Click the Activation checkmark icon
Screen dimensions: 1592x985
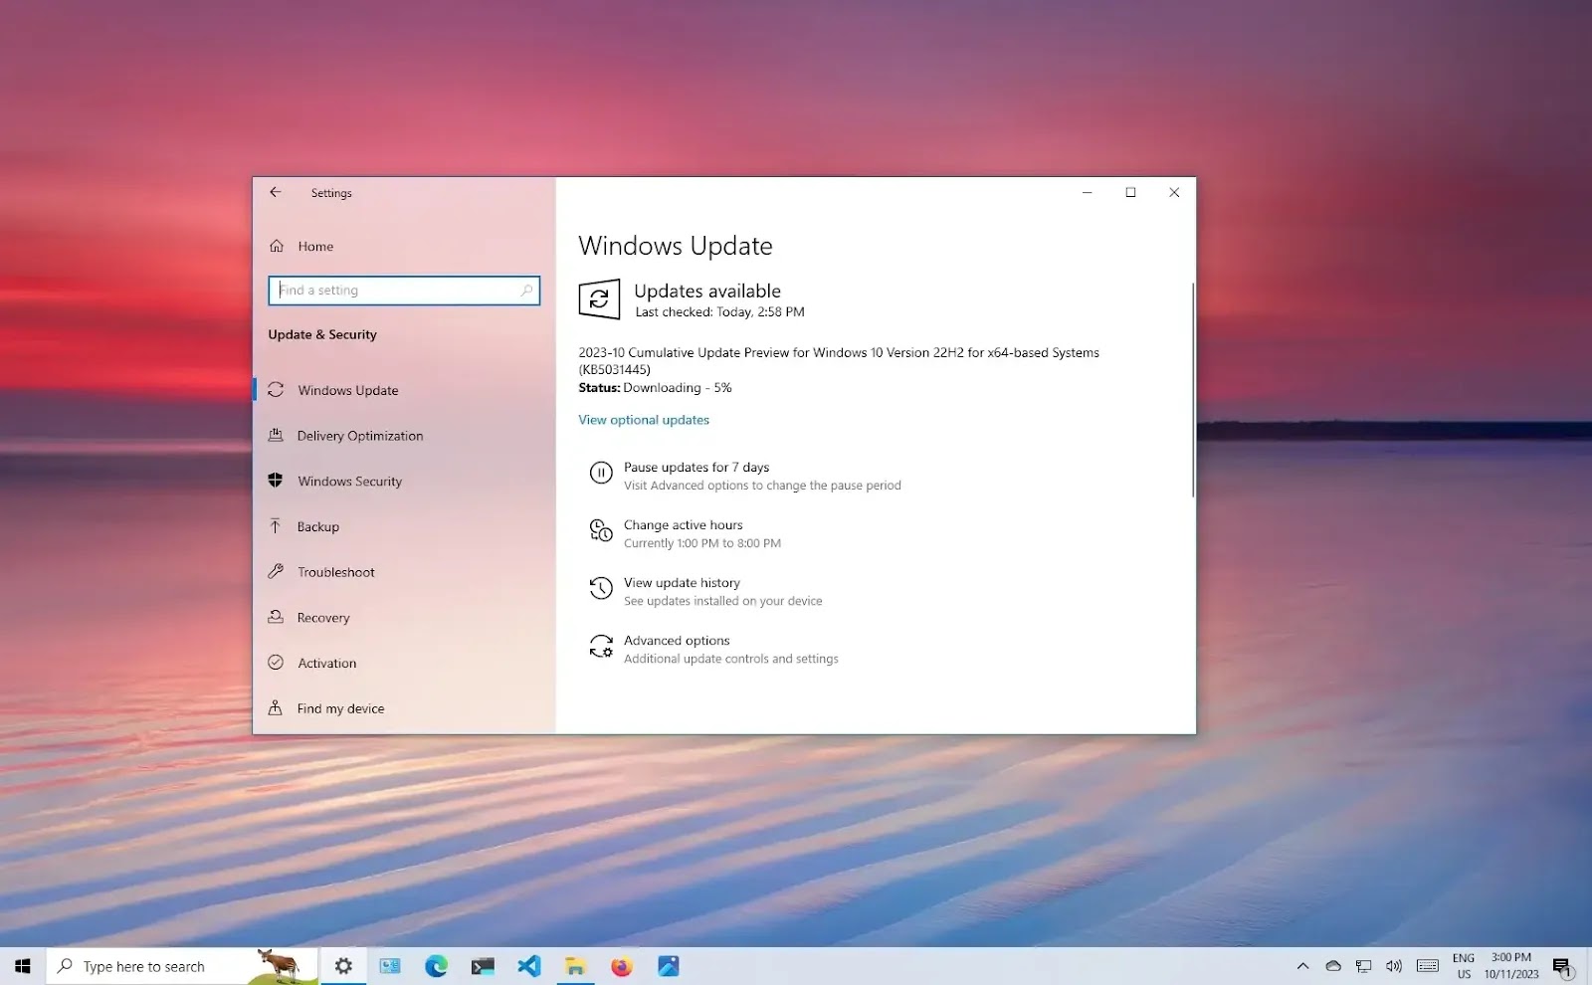tap(276, 663)
